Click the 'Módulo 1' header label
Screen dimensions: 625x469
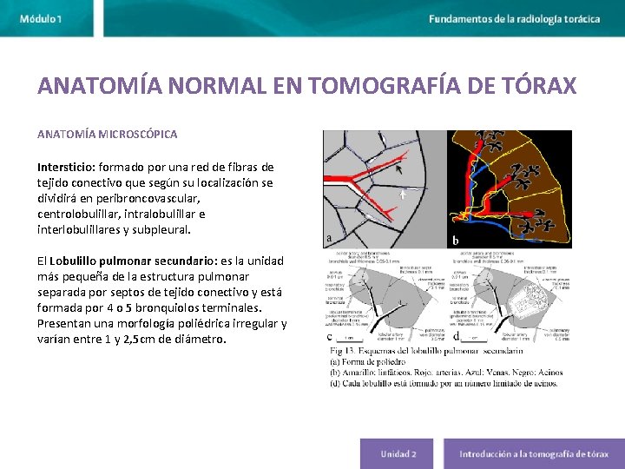[41, 19]
